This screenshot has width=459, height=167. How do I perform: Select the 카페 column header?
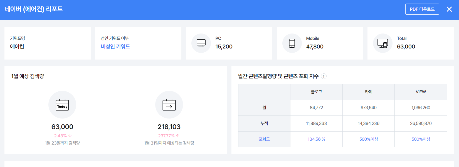point(369,92)
